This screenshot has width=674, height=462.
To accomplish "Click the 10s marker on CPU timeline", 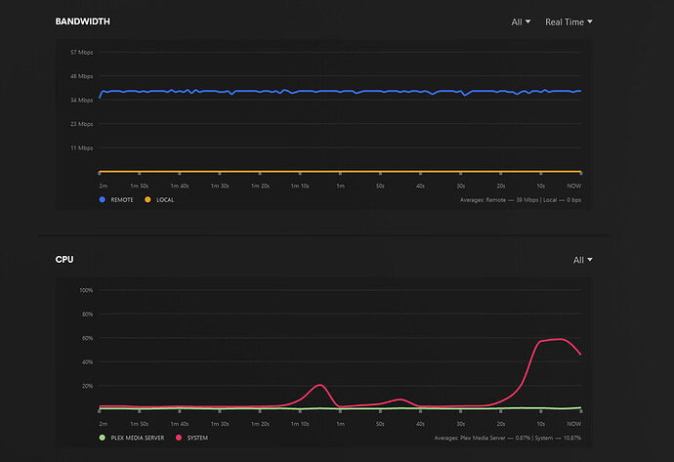I will point(541,424).
